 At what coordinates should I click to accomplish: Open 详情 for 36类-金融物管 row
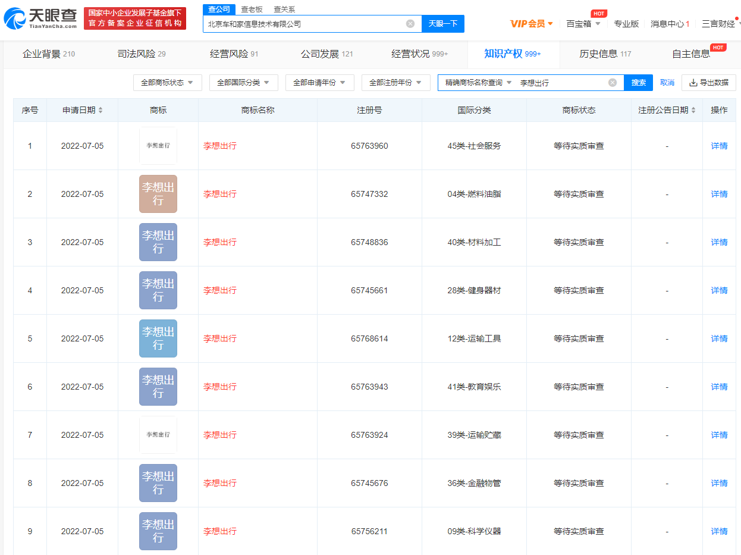point(720,483)
